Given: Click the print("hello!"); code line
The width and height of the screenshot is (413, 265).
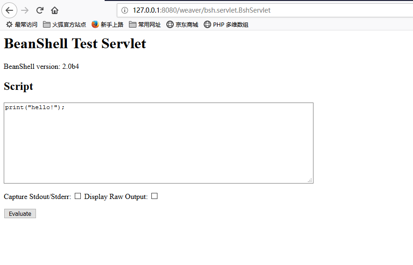Looking at the screenshot, I should pyautogui.click(x=35, y=107).
